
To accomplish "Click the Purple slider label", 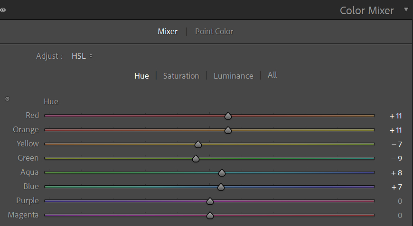I will click(28, 201).
